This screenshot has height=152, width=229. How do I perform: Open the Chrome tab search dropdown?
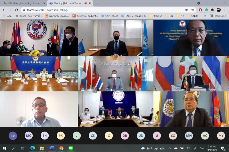(x=199, y=3)
